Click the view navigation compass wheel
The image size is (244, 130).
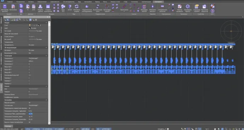[231, 31]
